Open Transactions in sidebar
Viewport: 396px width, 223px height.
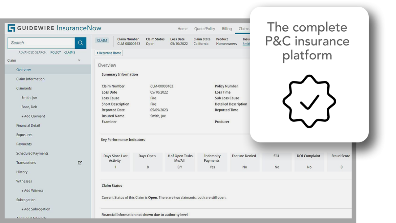tap(26, 163)
